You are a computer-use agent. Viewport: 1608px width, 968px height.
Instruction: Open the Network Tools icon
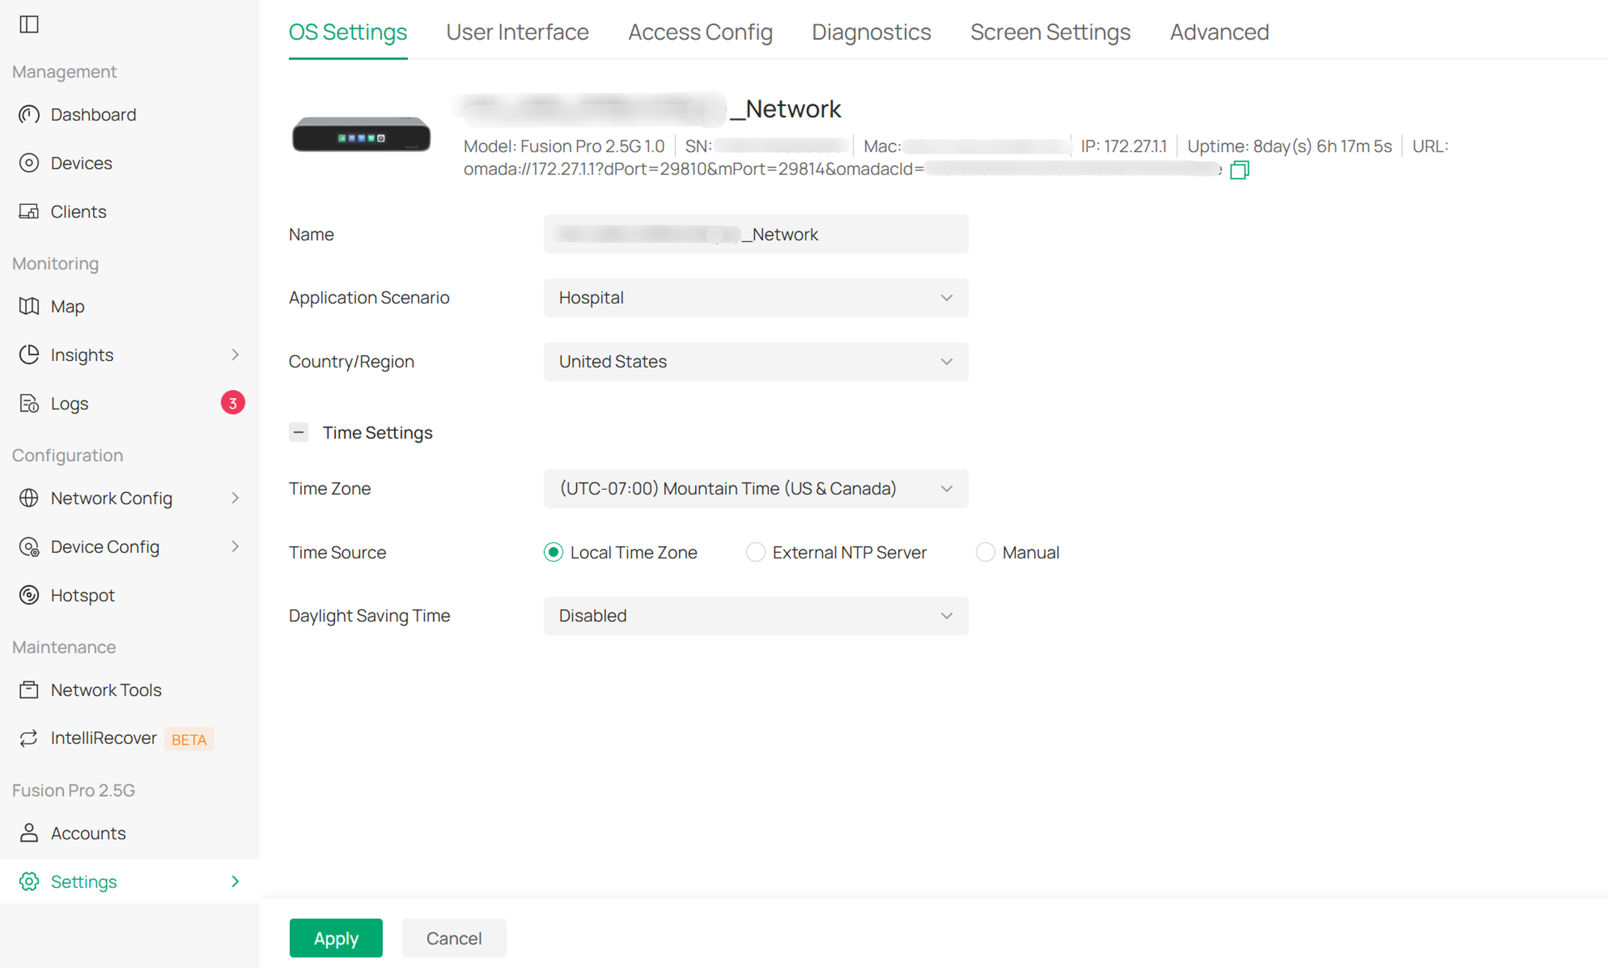[28, 690]
